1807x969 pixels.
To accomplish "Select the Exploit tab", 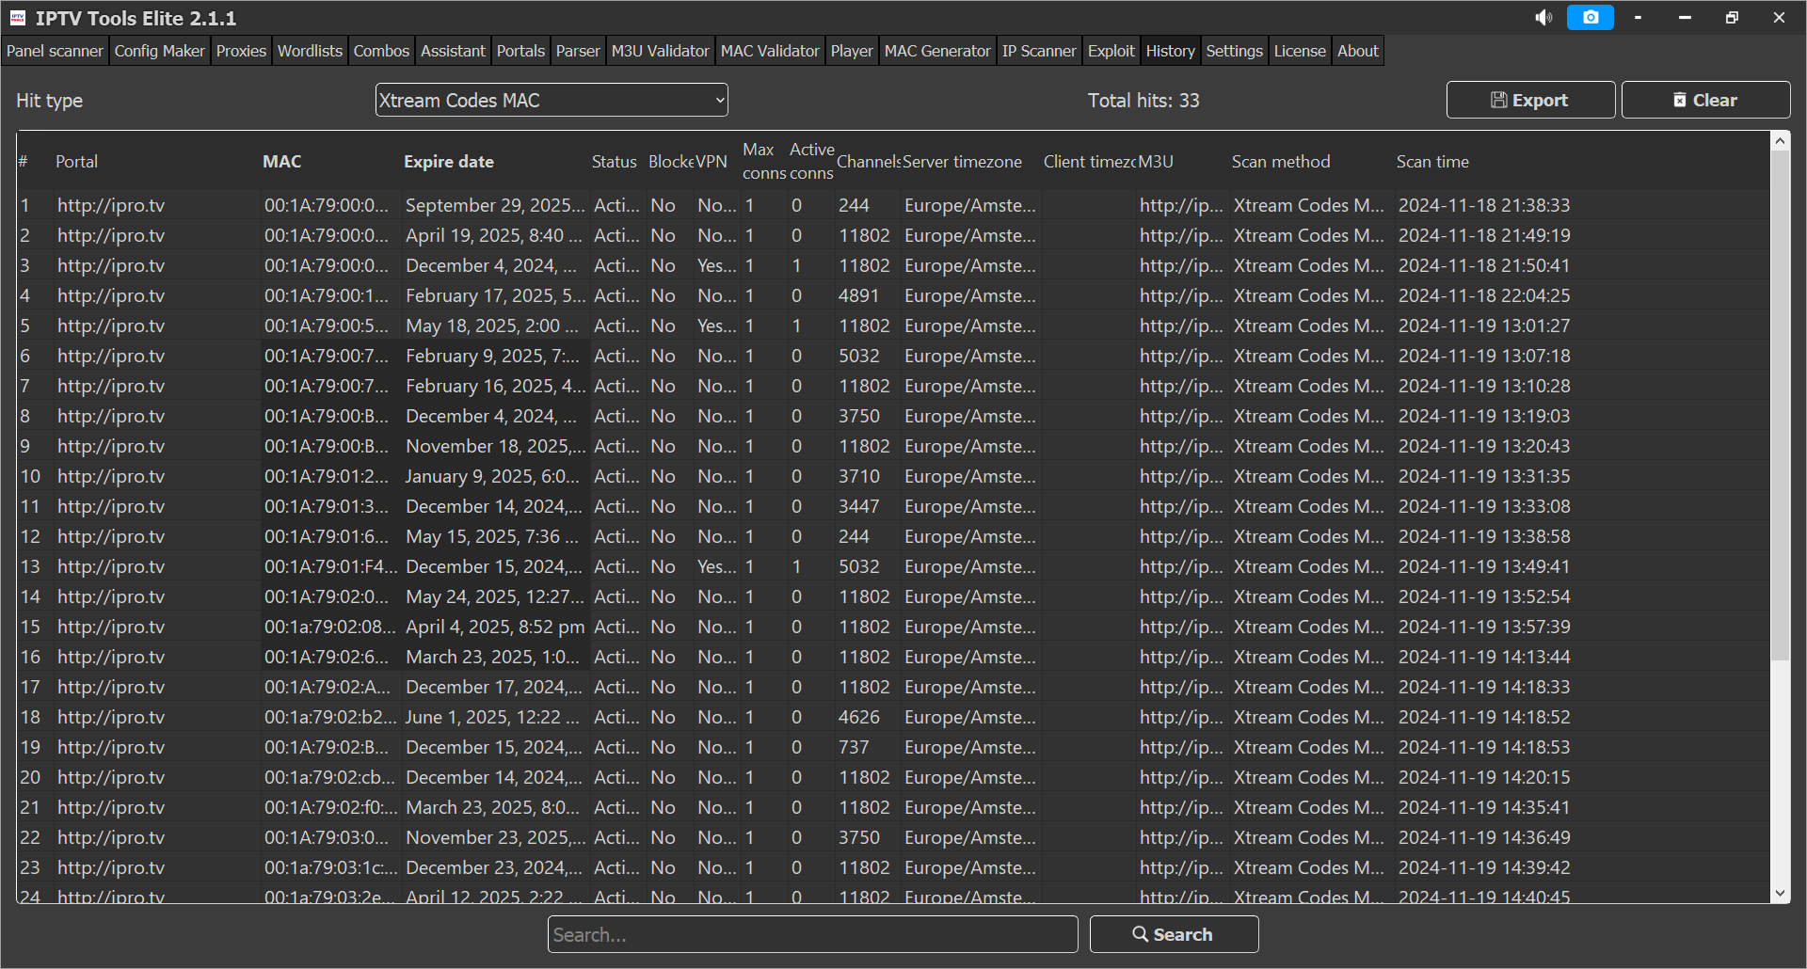I will coord(1111,51).
